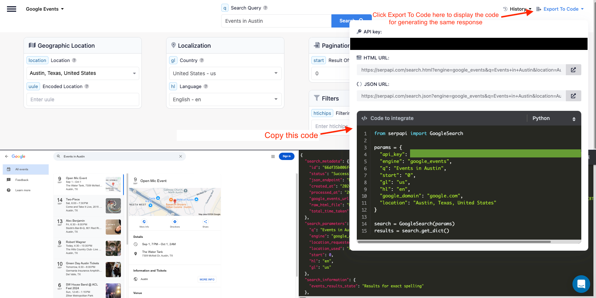The height and width of the screenshot is (298, 596).
Task: Click the horizontal scrollbar under the code block
Action: (x=454, y=242)
